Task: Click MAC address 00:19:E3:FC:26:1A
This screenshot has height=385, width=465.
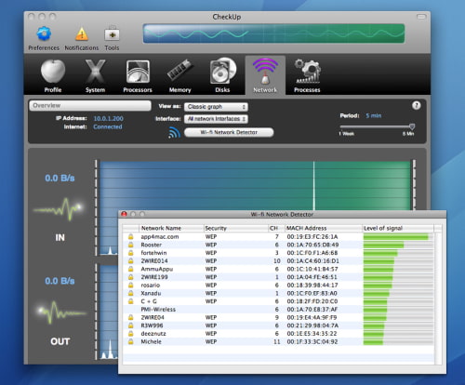Action: (312, 237)
